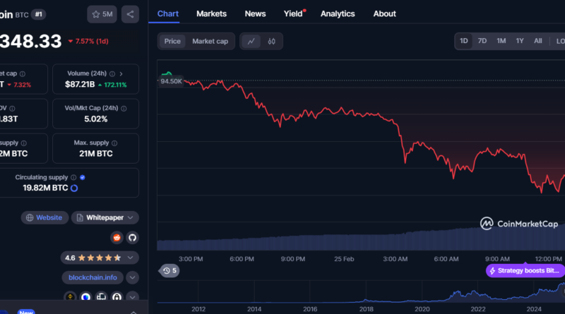Open the Chart tab
Screen dimensions: 565x314
(x=168, y=13)
